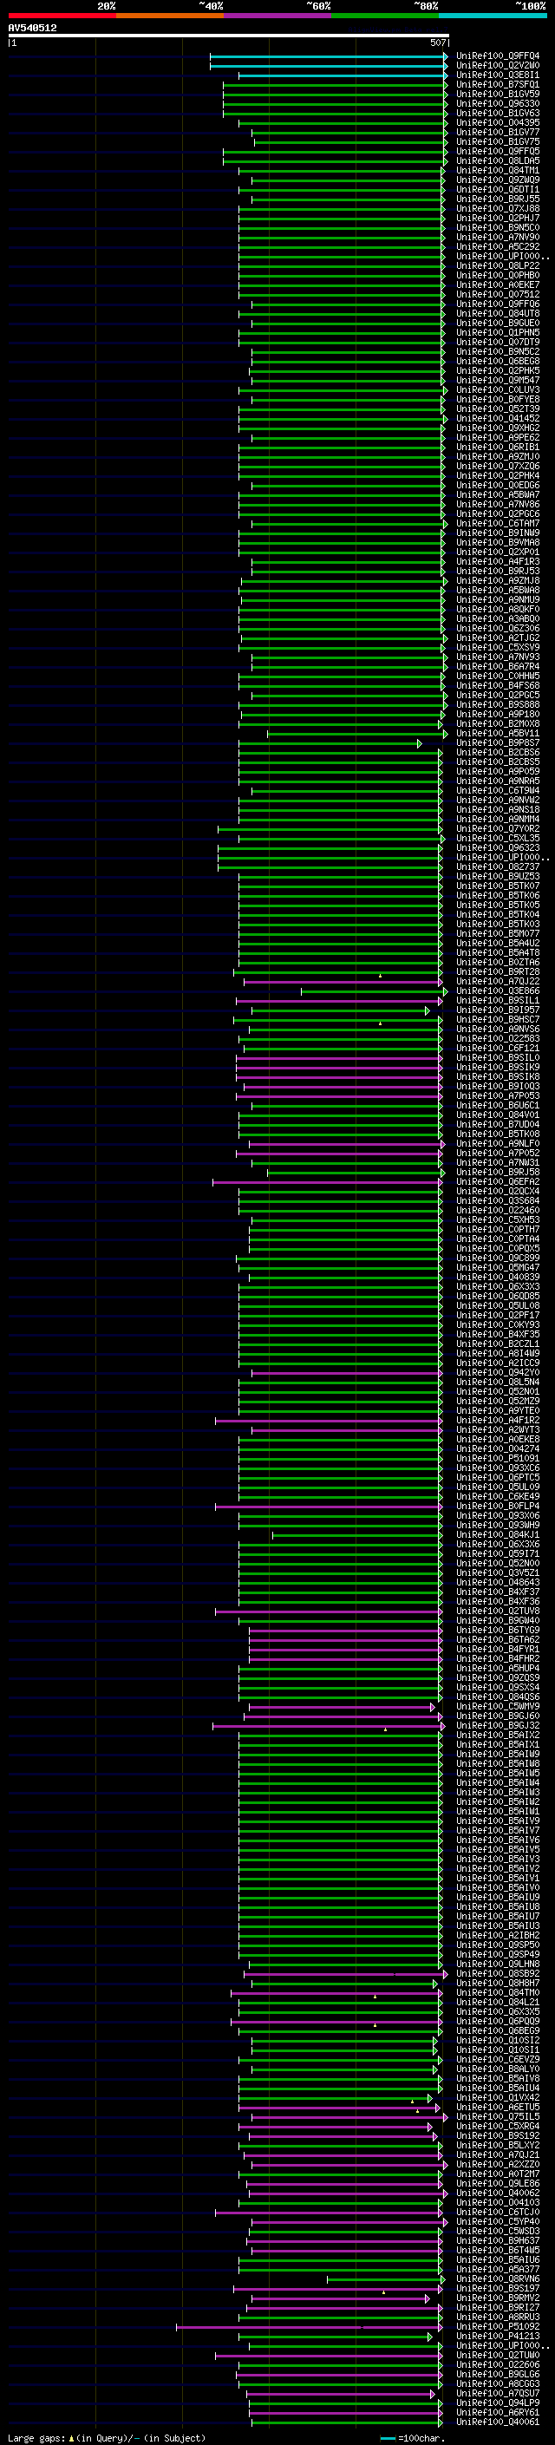Select hit label UniRef100_B2CBS6
The height and width of the screenshot is (2445, 555).
(x=498, y=752)
